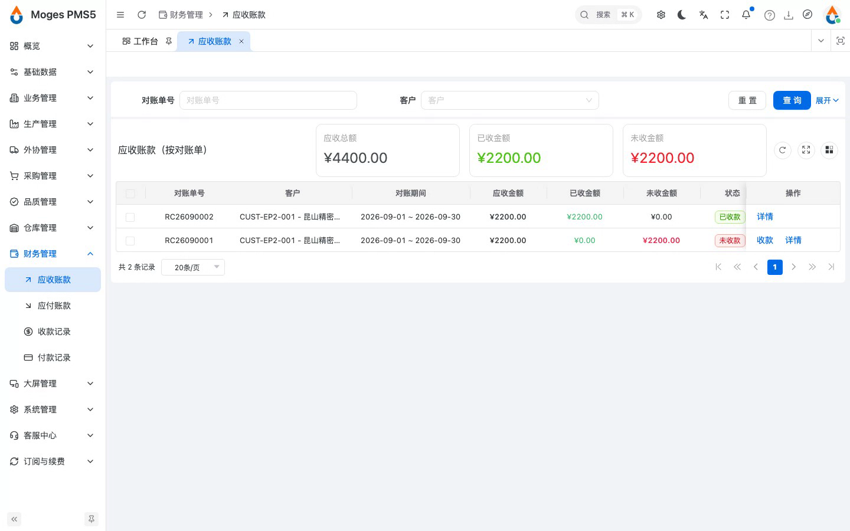Screen dimensions: 850x531
Task: Open 收款记录 in the sidebar
Action: 53,332
